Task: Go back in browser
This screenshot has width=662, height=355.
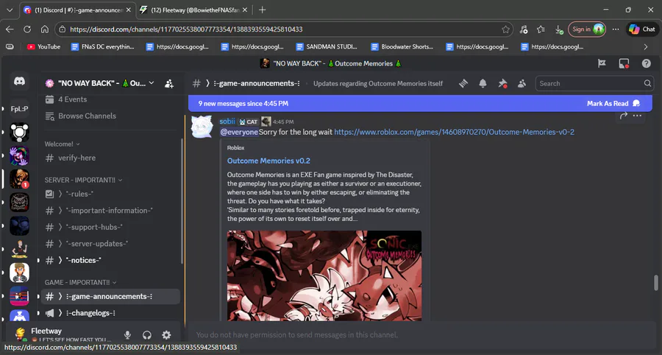Action: pyautogui.click(x=10, y=29)
